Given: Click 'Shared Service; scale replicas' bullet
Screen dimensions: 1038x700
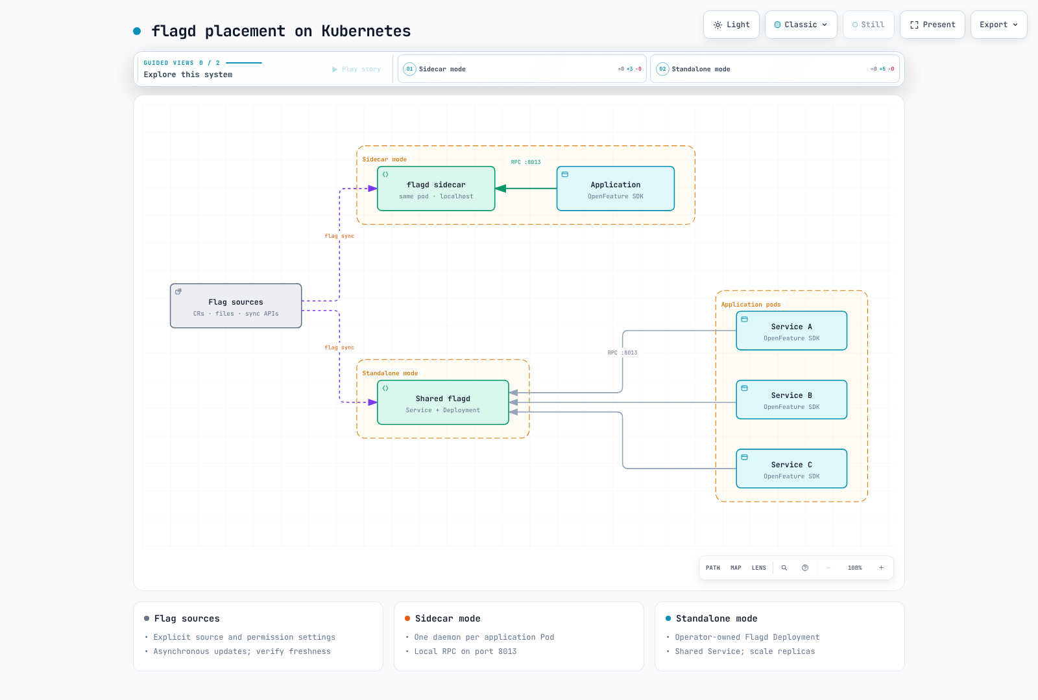Looking at the screenshot, I should click(745, 651).
